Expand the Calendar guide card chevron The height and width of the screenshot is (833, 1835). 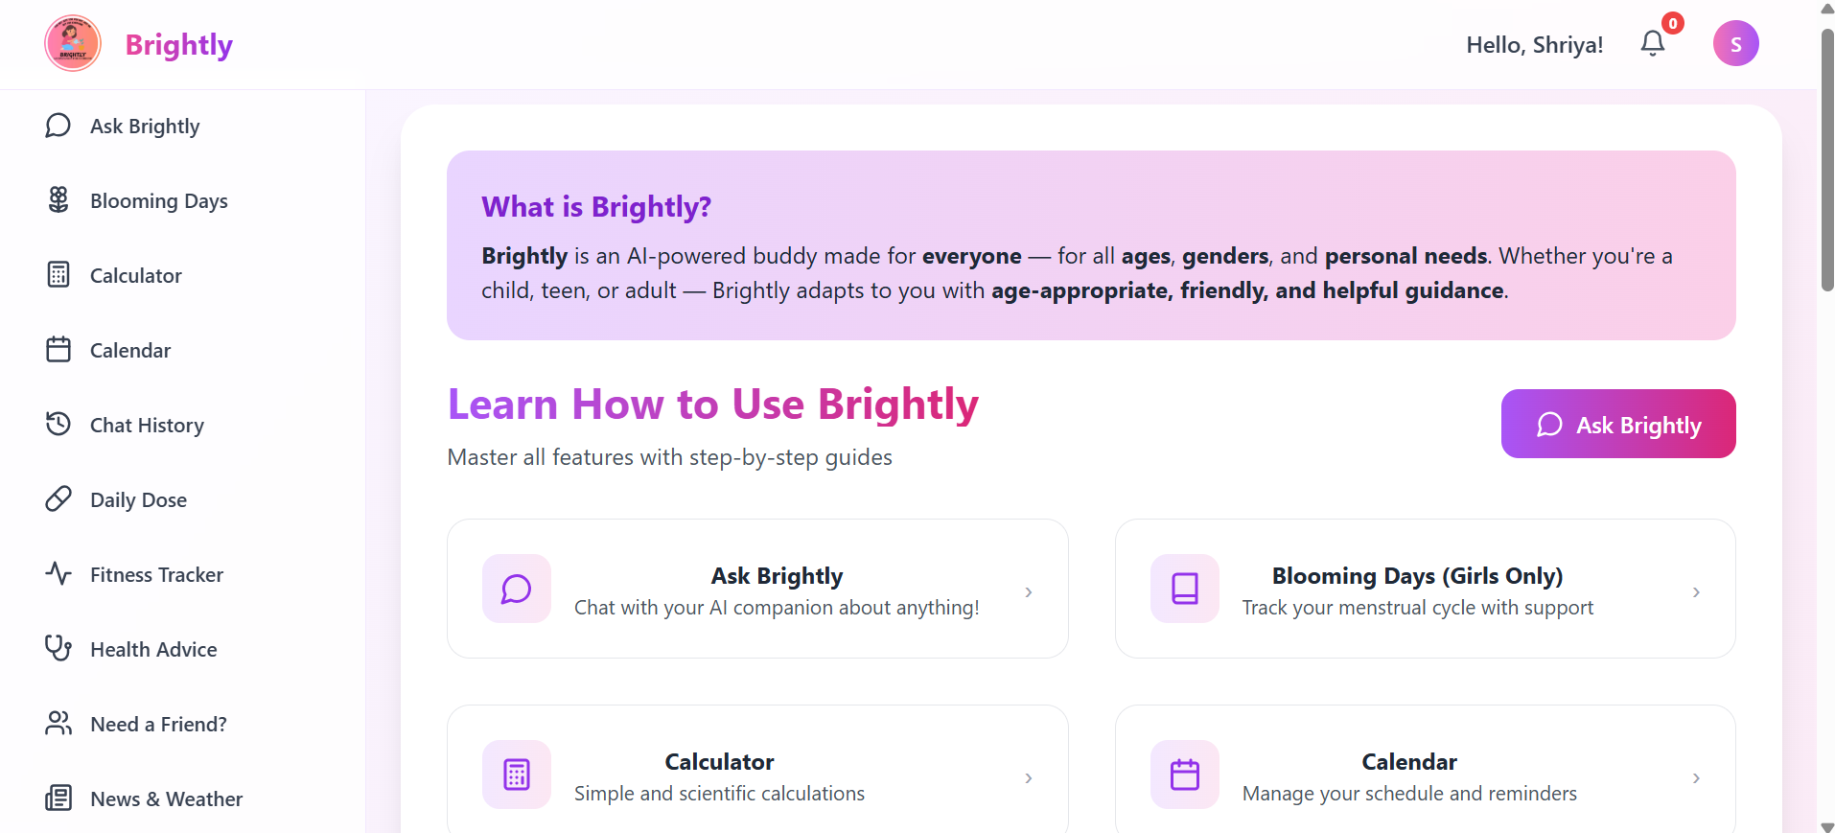[1695, 778]
